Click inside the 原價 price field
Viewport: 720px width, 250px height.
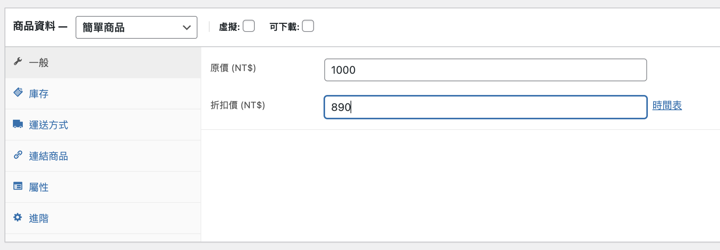485,70
